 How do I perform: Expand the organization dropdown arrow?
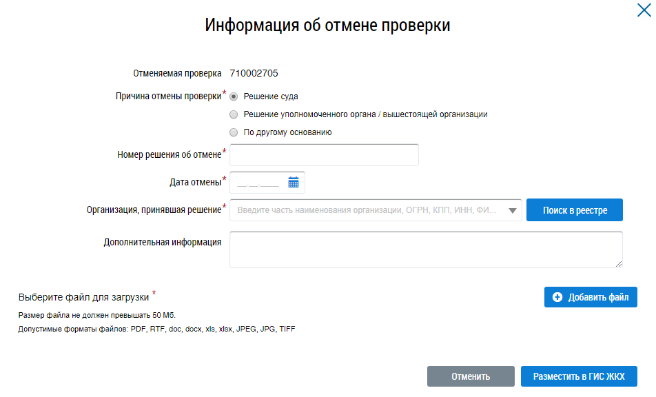pos(513,211)
